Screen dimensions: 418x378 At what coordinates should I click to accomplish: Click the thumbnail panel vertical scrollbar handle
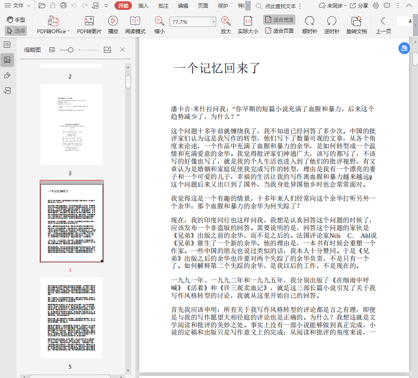click(128, 82)
